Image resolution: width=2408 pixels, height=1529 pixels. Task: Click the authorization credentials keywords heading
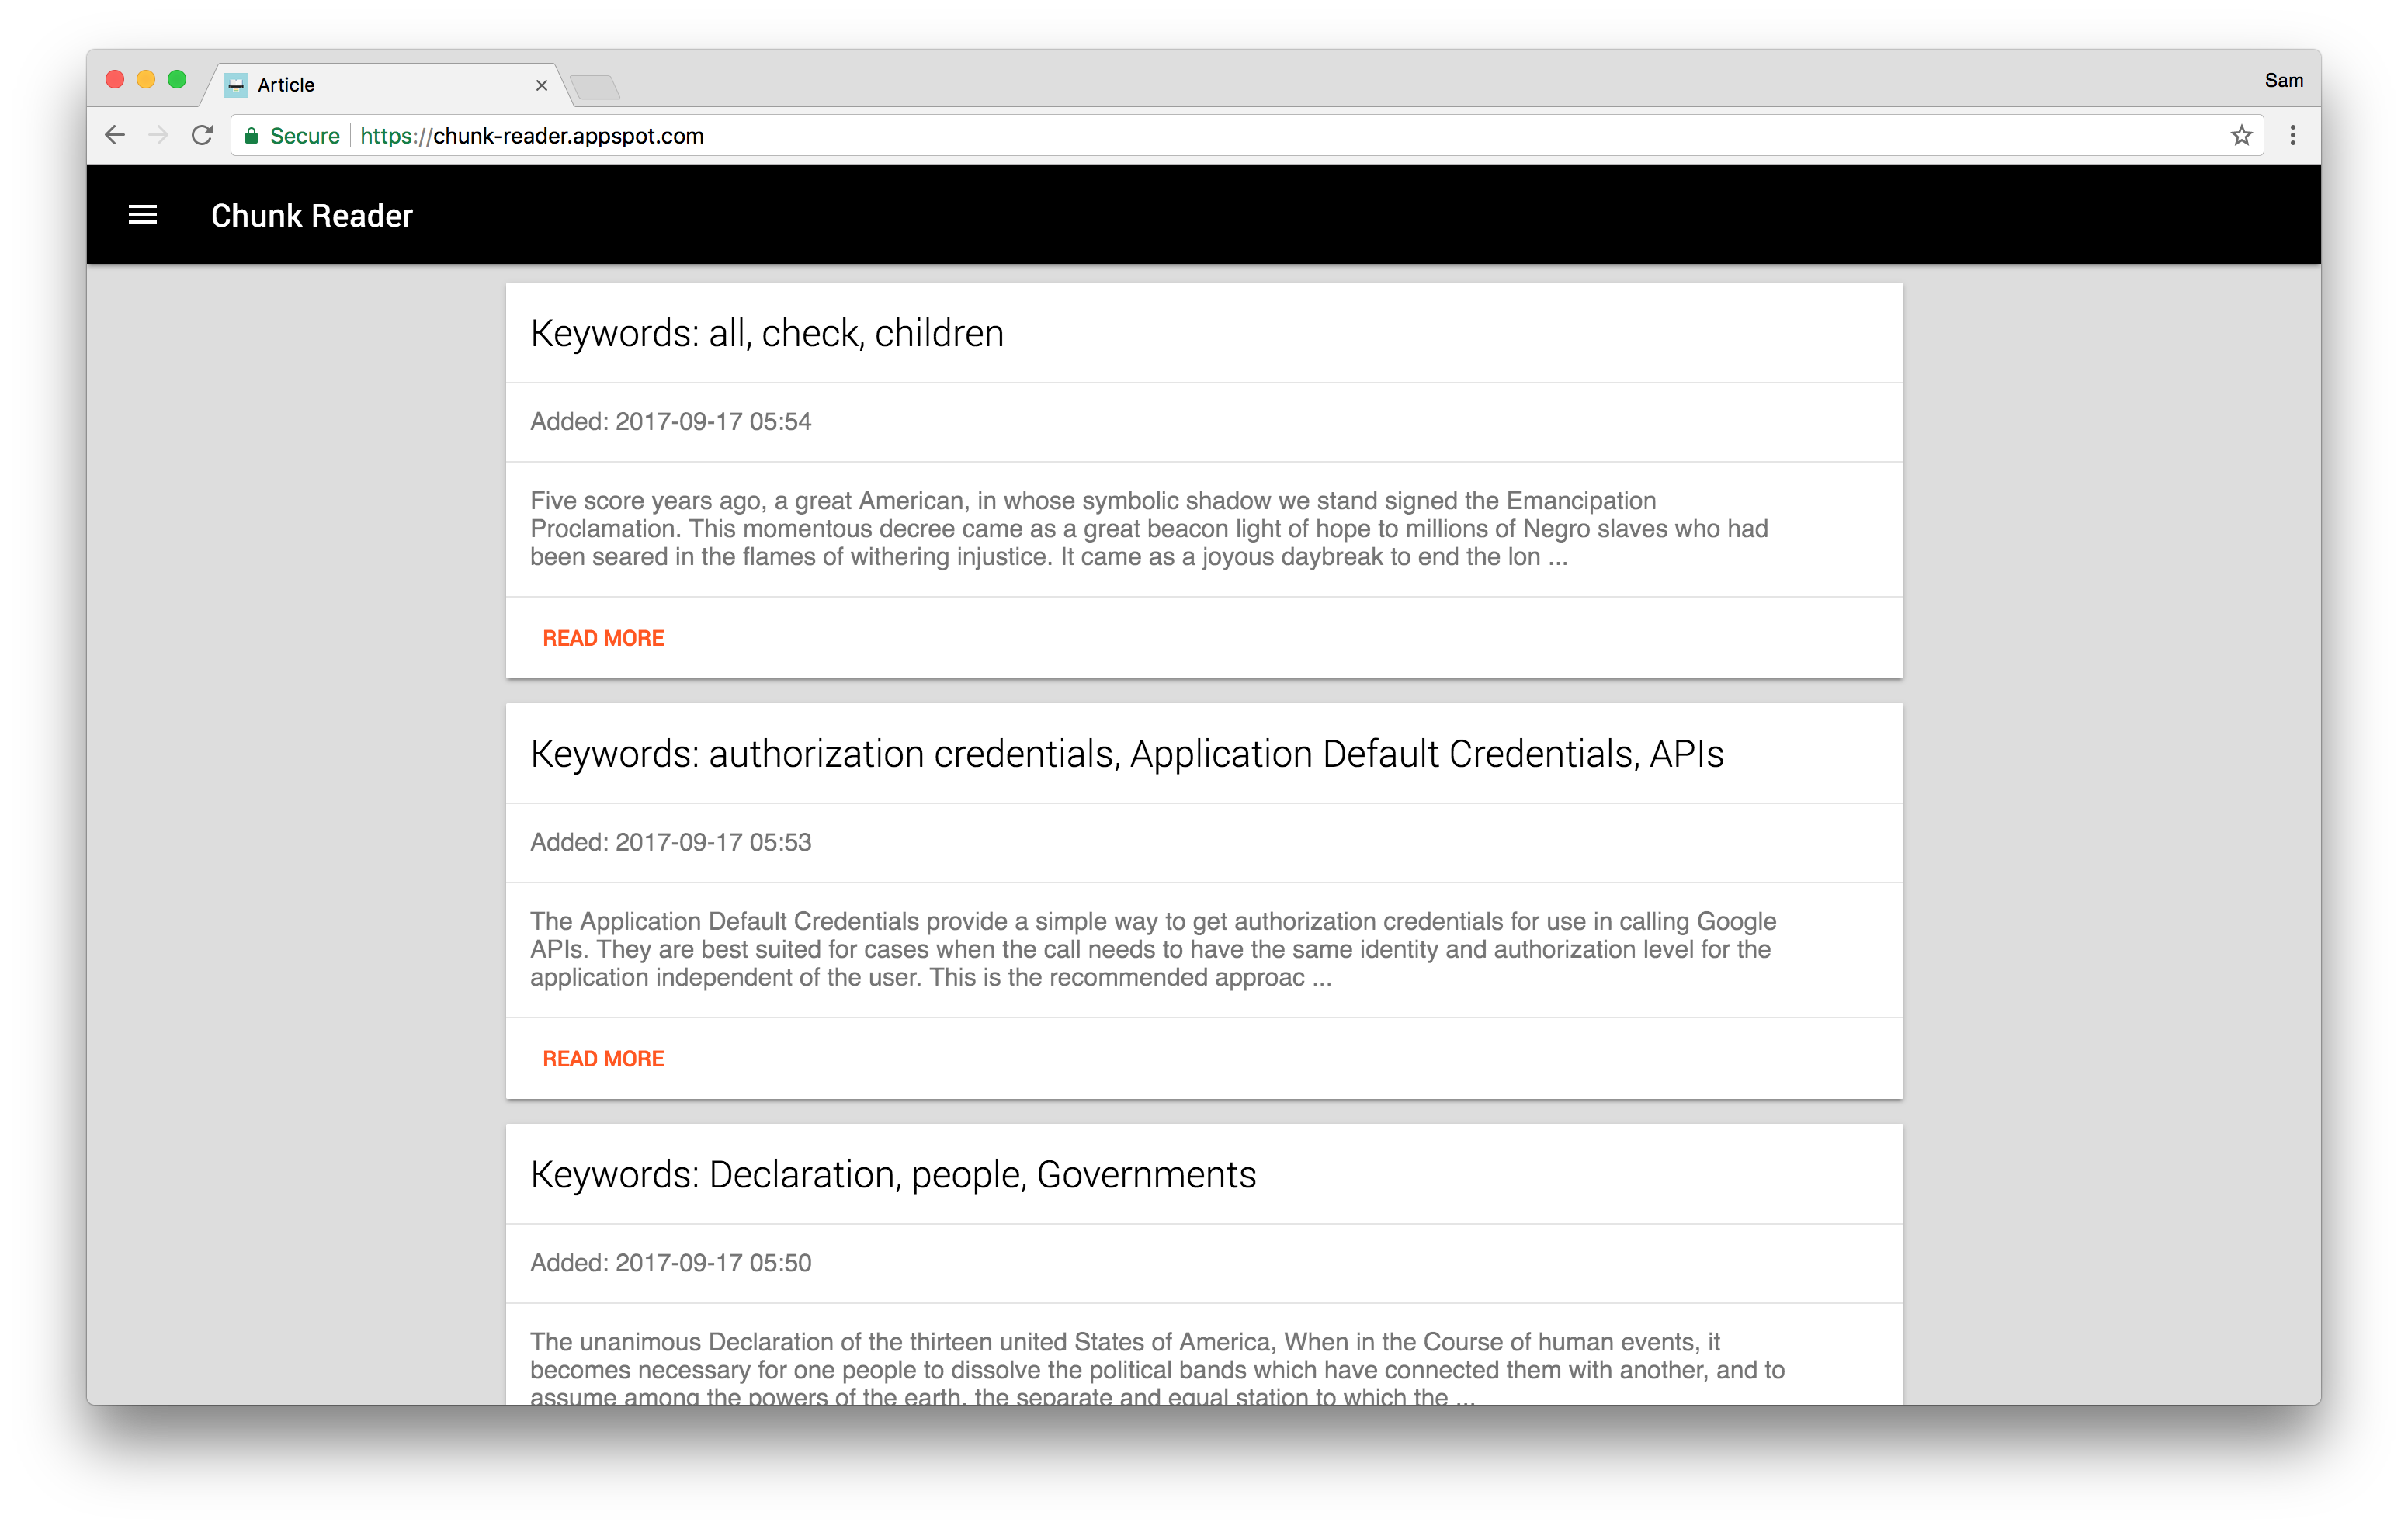point(1126,754)
